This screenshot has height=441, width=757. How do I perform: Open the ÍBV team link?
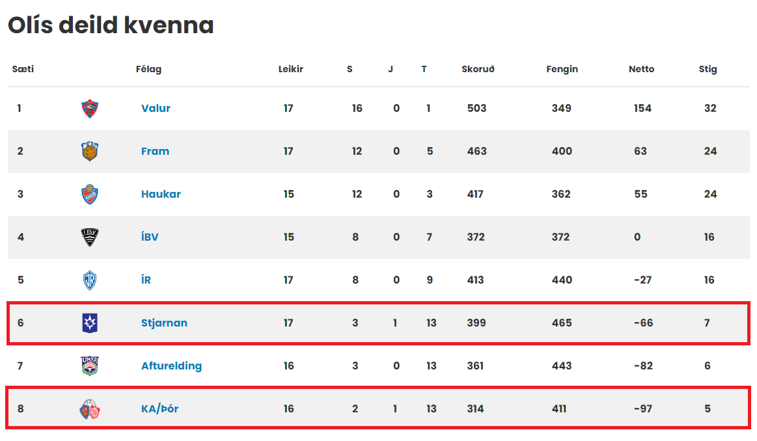(150, 236)
